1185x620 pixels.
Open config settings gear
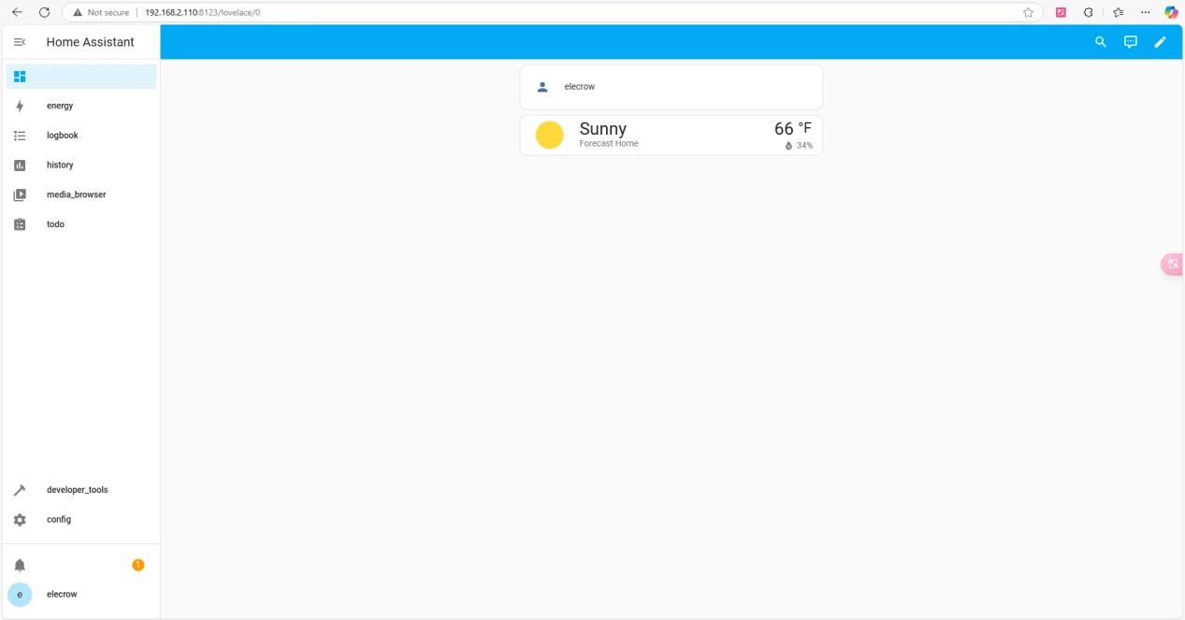[x=20, y=520]
